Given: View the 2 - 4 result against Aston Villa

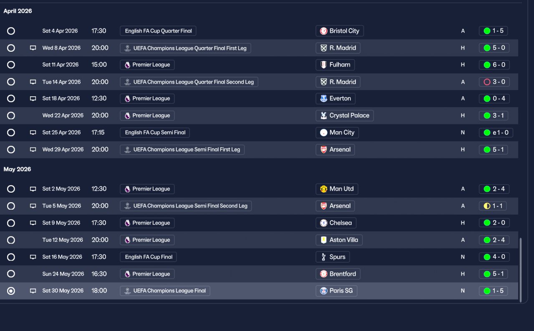Looking at the screenshot, I should coord(494,240).
